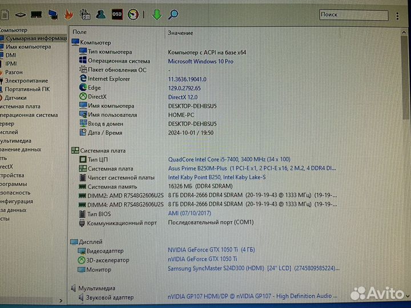Click the vertical scrollbar up arrow
The width and height of the screenshot is (411, 308).
pos(404,32)
